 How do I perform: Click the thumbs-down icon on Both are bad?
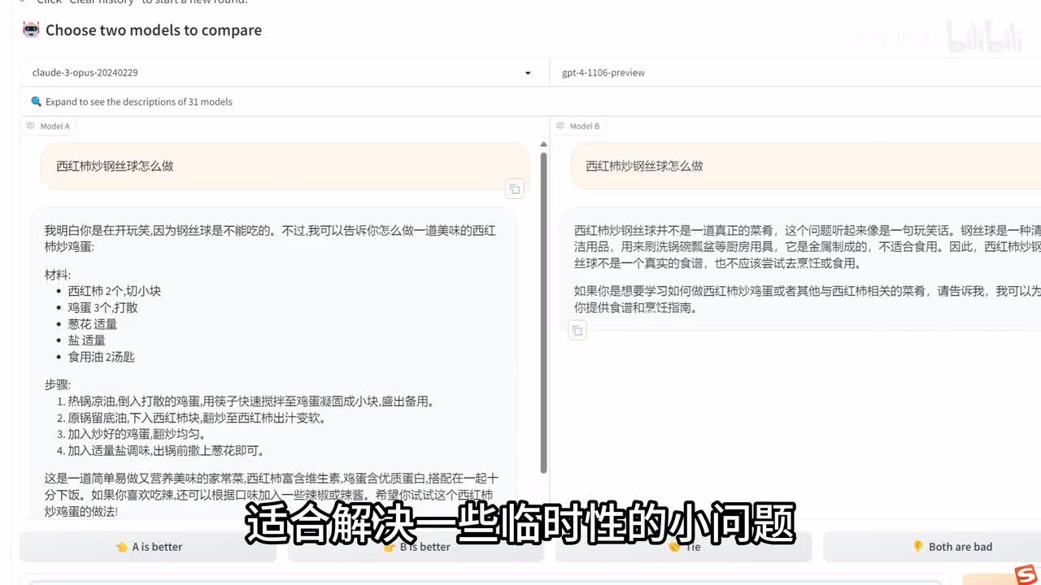(x=917, y=547)
